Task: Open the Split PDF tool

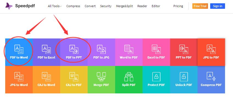Action: [x=129, y=80]
